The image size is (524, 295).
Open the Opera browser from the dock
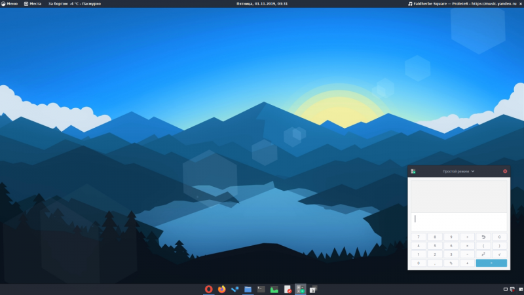tap(208, 289)
